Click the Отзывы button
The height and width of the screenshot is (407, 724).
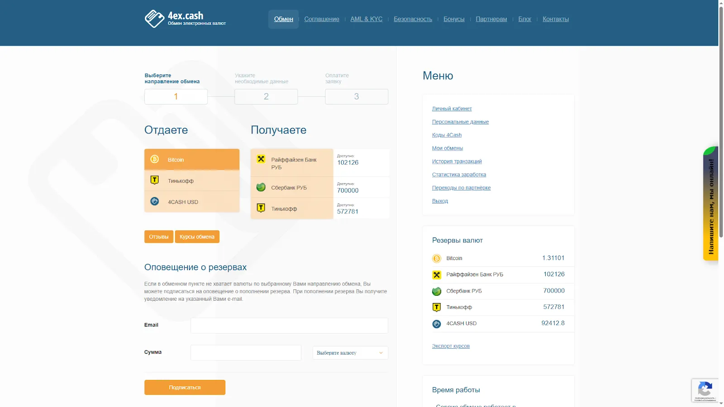click(159, 237)
